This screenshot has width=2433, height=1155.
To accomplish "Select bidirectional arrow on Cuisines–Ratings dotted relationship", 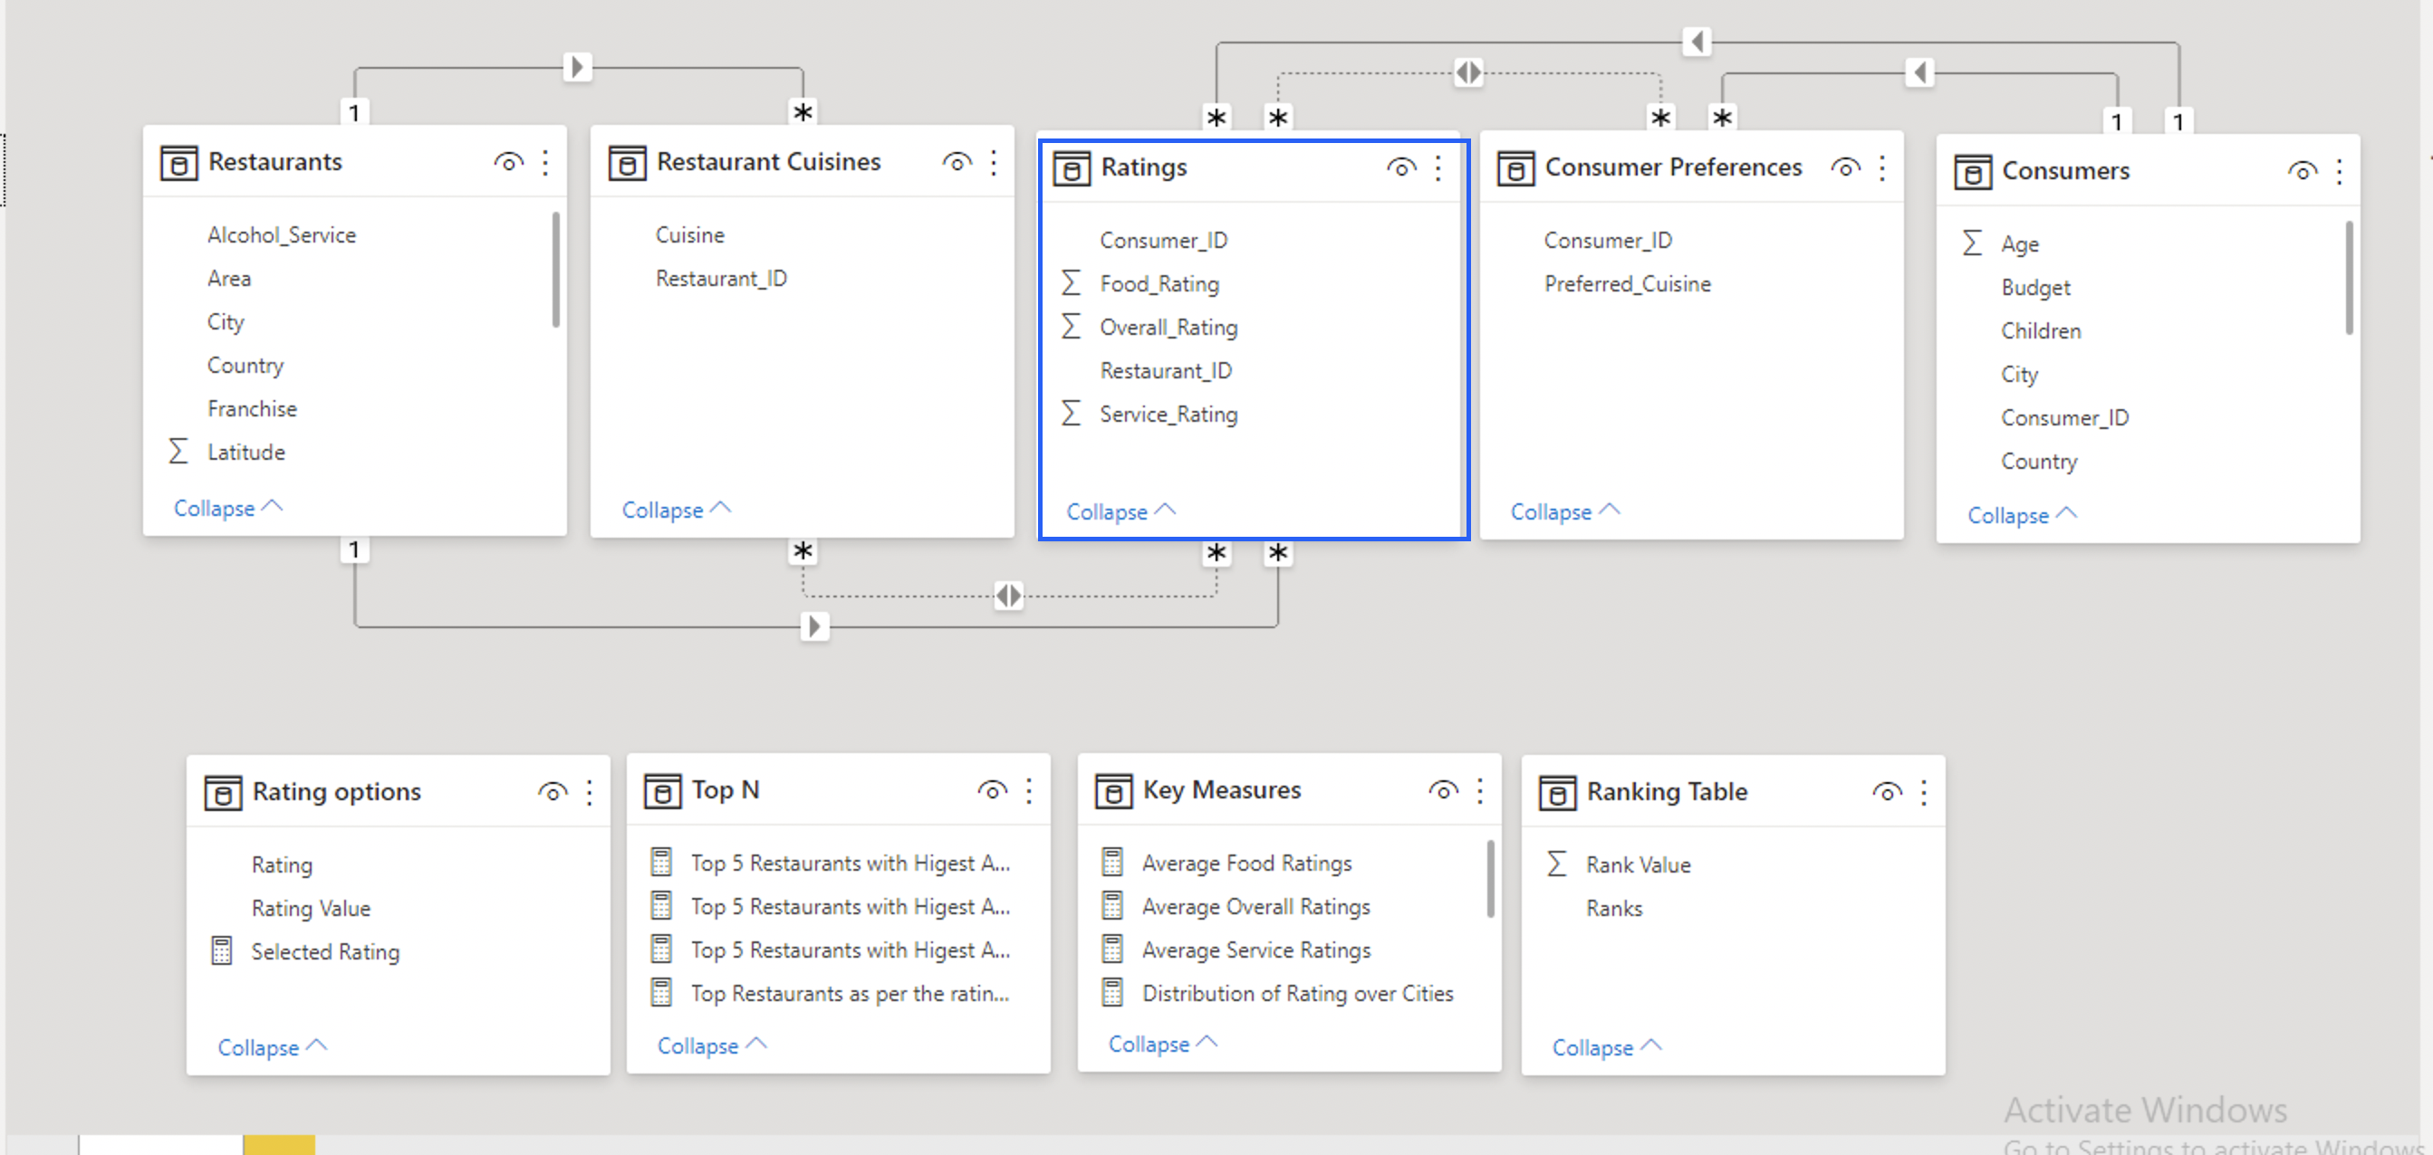I will (x=1009, y=596).
